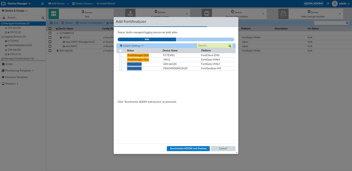Click the dialog's Search input field

point(212,46)
